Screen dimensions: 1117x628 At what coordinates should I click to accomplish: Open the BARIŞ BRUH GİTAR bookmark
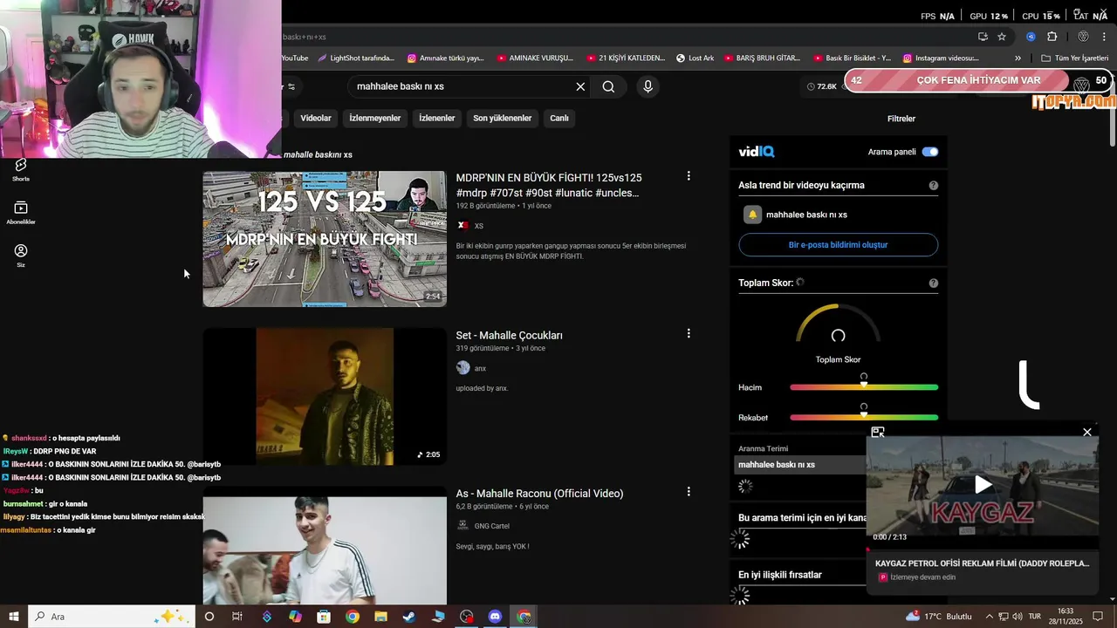762,58
